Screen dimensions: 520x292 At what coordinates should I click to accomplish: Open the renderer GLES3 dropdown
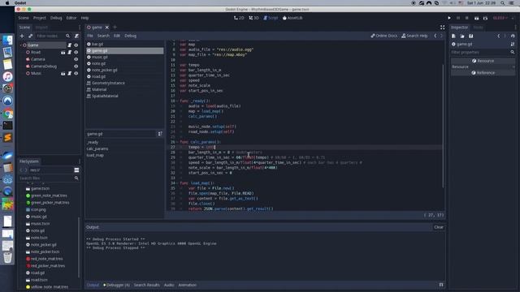click(500, 18)
